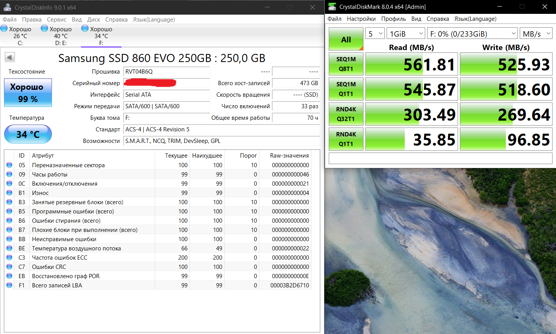Image resolution: width=556 pixels, height=334 pixels.
Task: Click the comment field below benchmark results
Action: (441, 158)
